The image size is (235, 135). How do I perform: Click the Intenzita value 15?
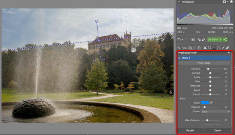point(225,107)
